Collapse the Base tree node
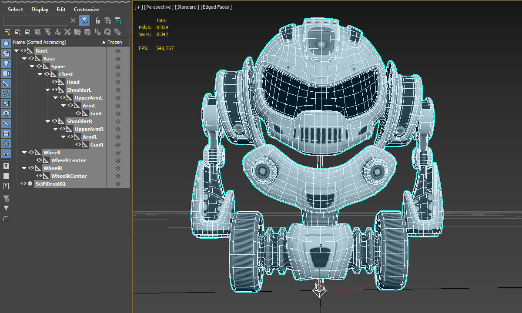 (x=24, y=59)
